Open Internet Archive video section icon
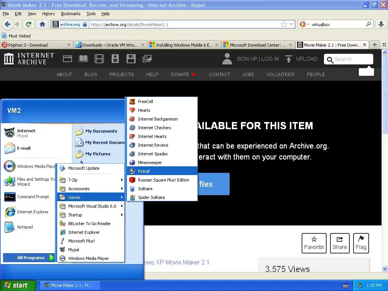Image resolution: width=388 pixels, height=291 pixels. (x=99, y=59)
